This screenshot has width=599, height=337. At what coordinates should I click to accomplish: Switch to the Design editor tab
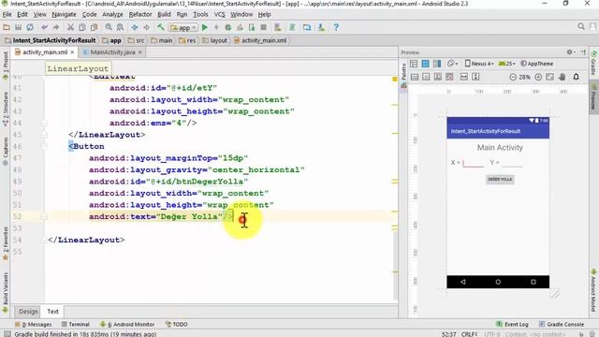coord(28,312)
